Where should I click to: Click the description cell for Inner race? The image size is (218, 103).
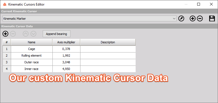pos(108,69)
